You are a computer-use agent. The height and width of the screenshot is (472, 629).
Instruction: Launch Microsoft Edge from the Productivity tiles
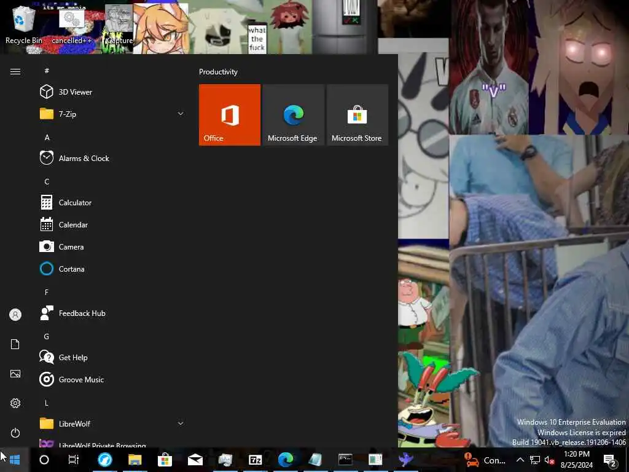tap(293, 115)
